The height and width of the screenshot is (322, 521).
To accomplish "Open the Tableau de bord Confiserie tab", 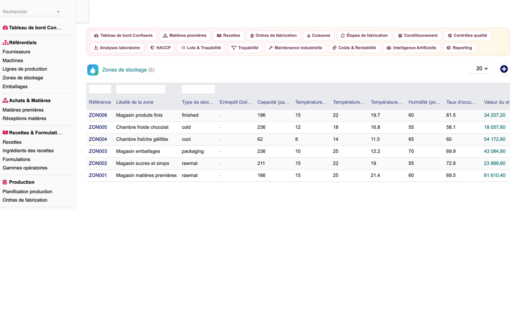I will [124, 36].
